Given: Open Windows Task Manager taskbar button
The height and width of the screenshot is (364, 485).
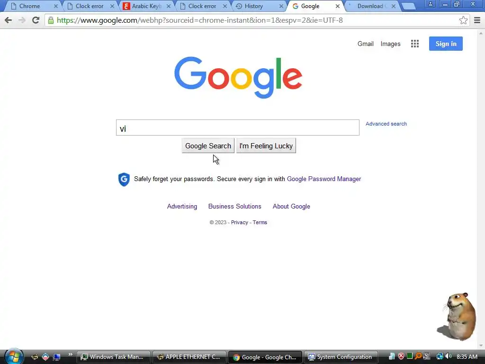Looking at the screenshot, I should [x=113, y=357].
